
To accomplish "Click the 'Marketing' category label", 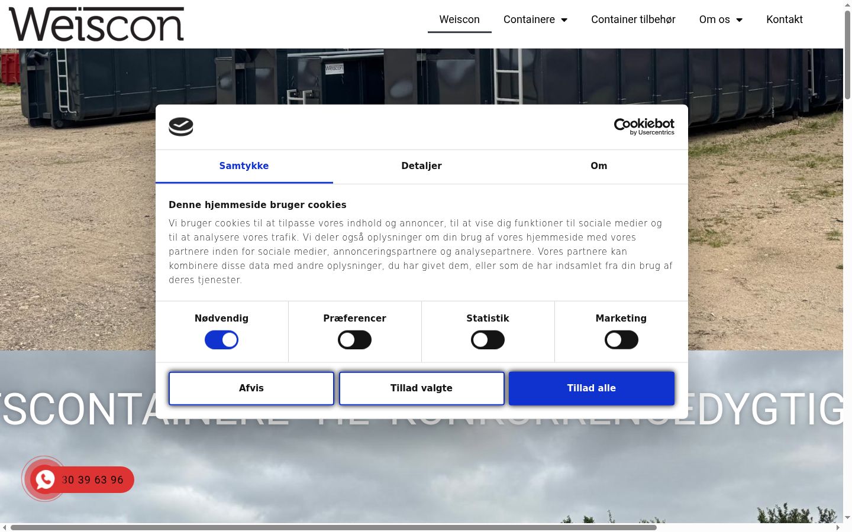I will [x=621, y=319].
